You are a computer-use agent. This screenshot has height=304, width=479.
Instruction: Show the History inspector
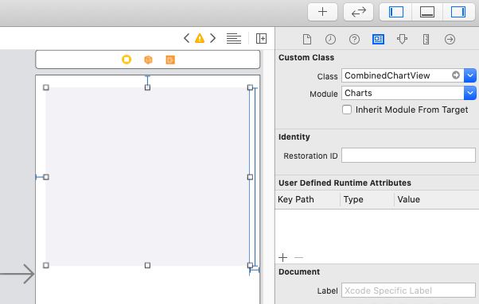point(330,40)
